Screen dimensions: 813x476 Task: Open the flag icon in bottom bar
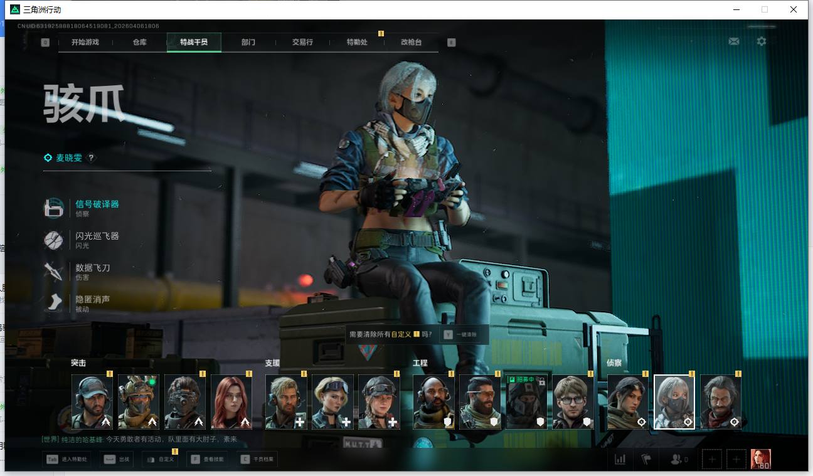coord(646,460)
